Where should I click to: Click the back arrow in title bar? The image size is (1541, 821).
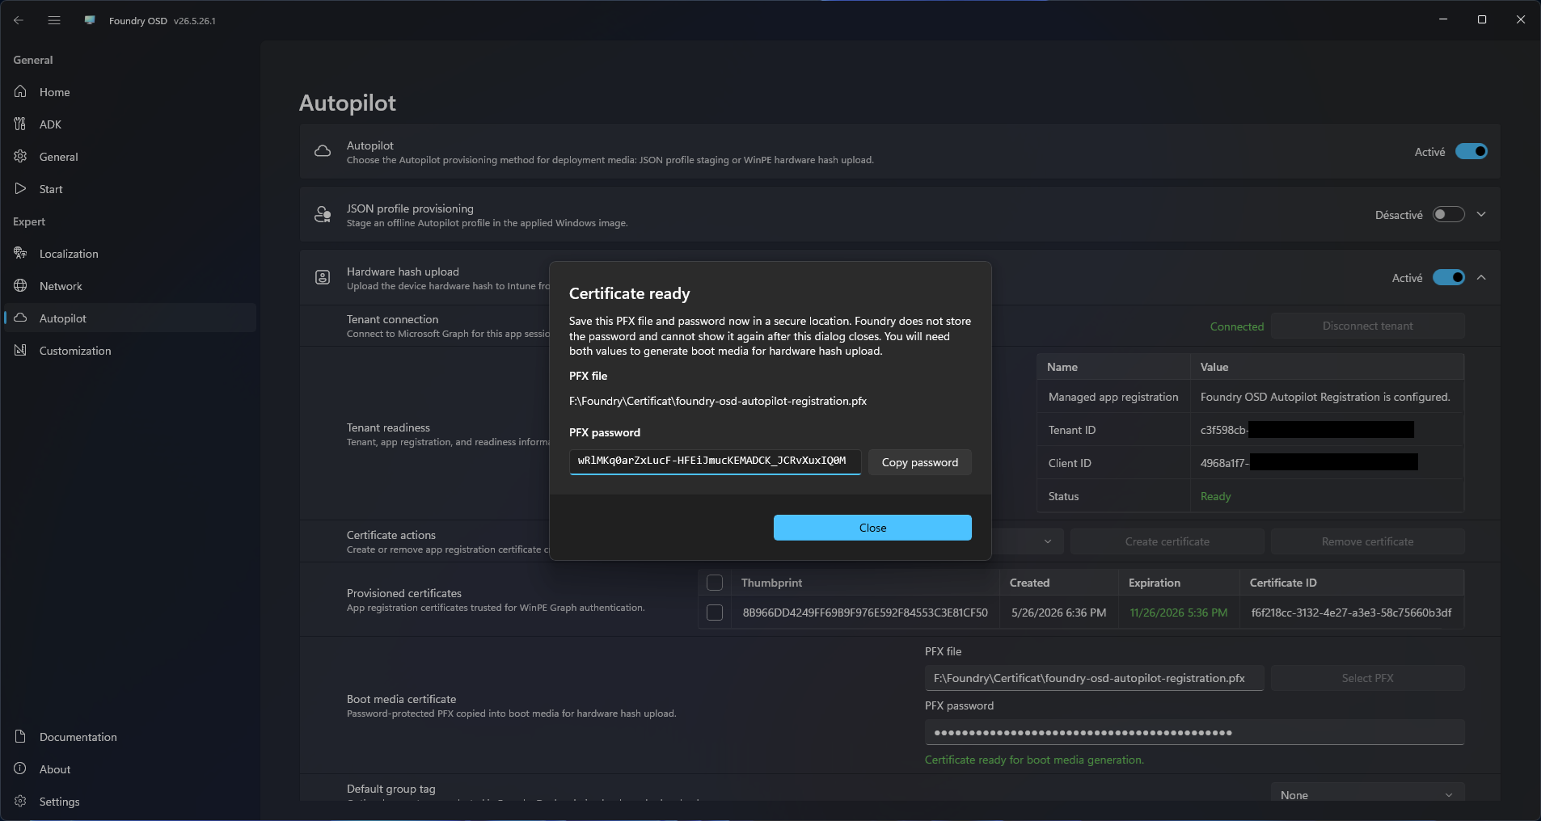[x=19, y=20]
